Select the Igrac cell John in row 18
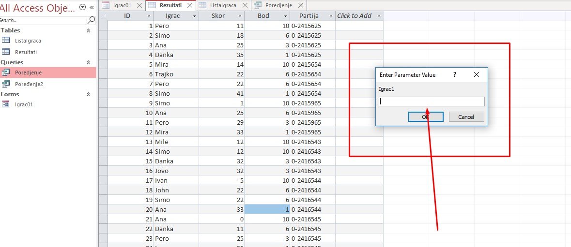571x247 pixels. 176,190
